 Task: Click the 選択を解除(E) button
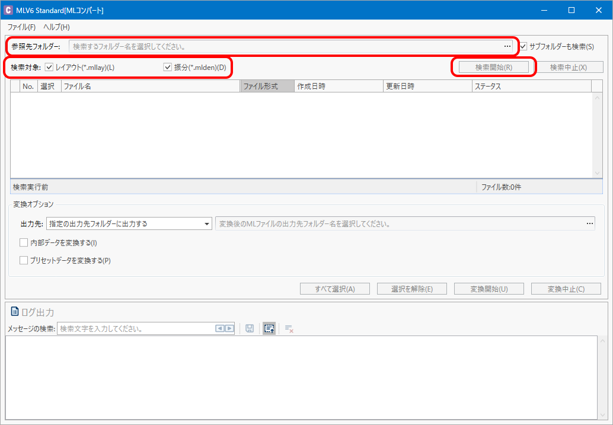(411, 289)
